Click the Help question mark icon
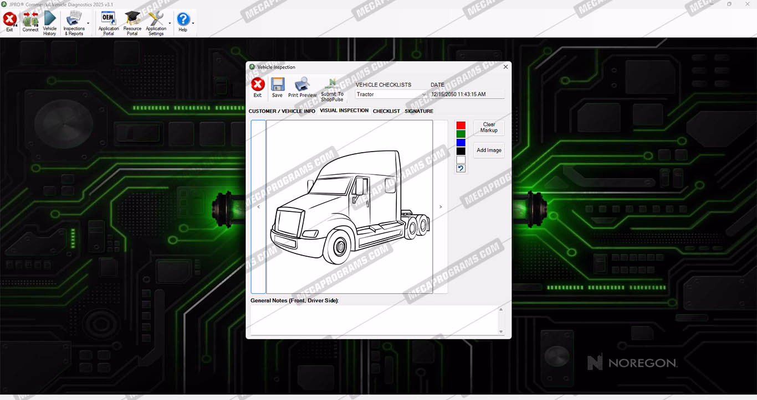The height and width of the screenshot is (400, 757). (183, 22)
